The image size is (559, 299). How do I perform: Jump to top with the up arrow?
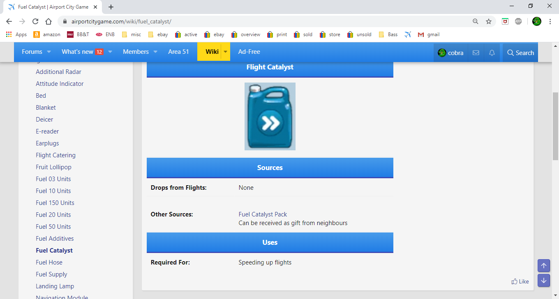pos(544,266)
